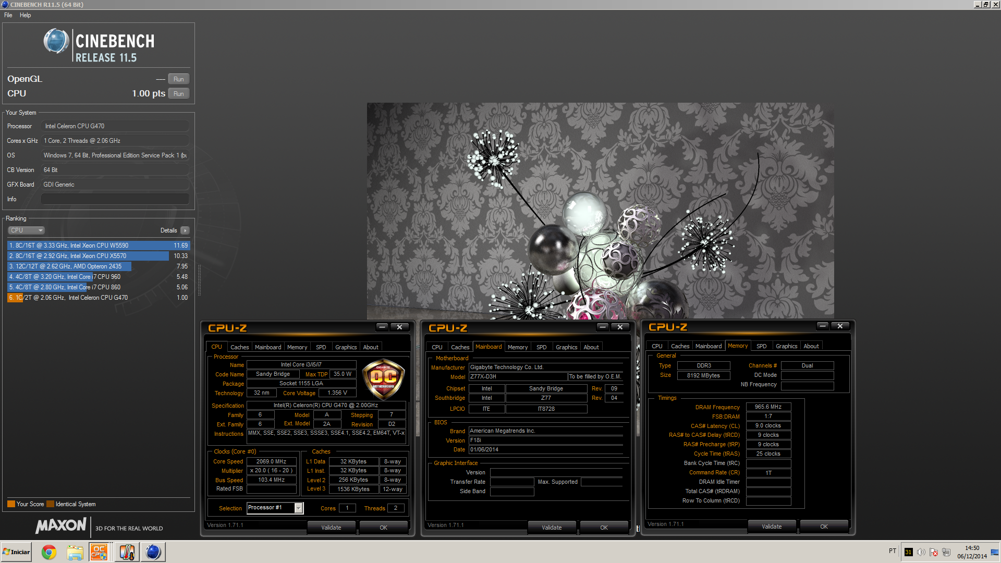1001x563 pixels.
Task: Click the PT language indicator
Action: coord(893,550)
